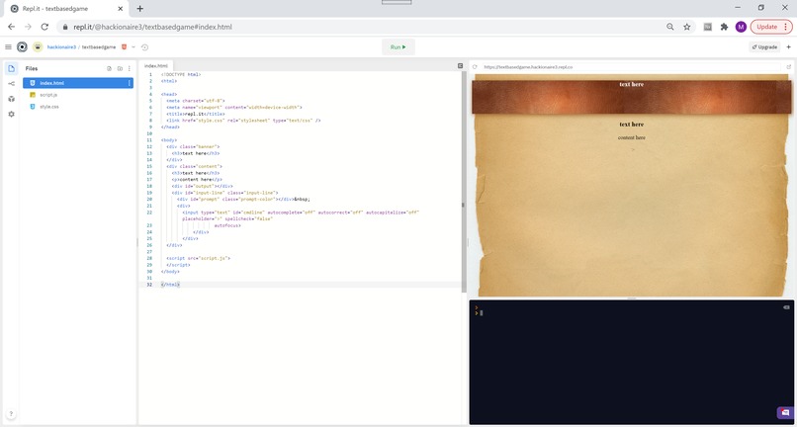
Task: Click 'content here' text in preview
Action: pos(632,137)
